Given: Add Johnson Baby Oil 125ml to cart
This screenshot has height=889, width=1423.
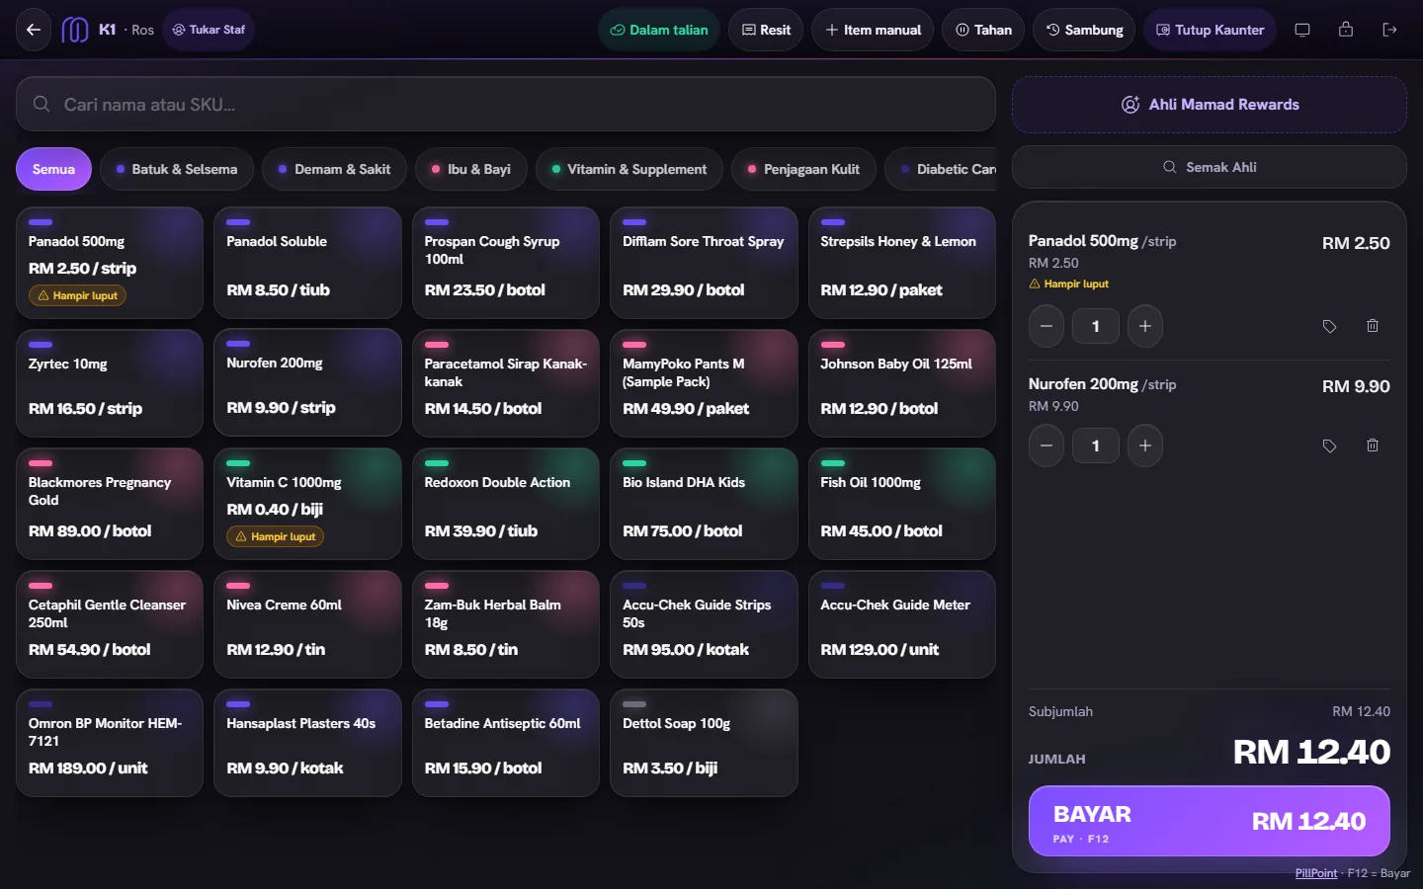Looking at the screenshot, I should [x=902, y=383].
